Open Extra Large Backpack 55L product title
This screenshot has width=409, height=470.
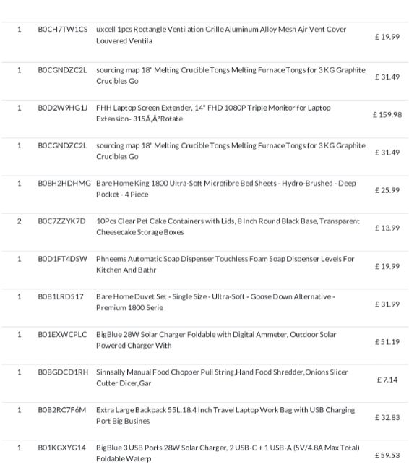(x=225, y=416)
